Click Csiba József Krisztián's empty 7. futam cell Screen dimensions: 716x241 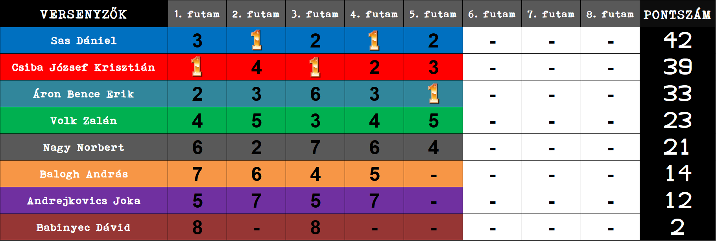(x=551, y=67)
